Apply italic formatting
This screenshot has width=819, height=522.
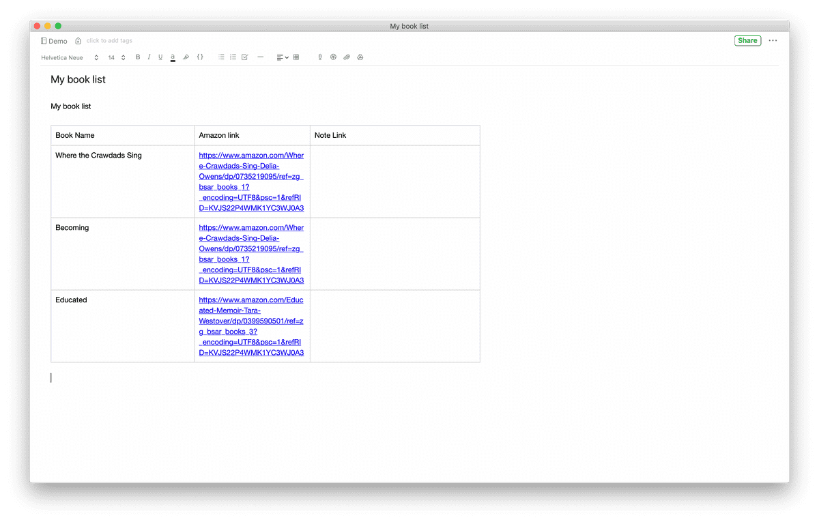[x=149, y=57]
